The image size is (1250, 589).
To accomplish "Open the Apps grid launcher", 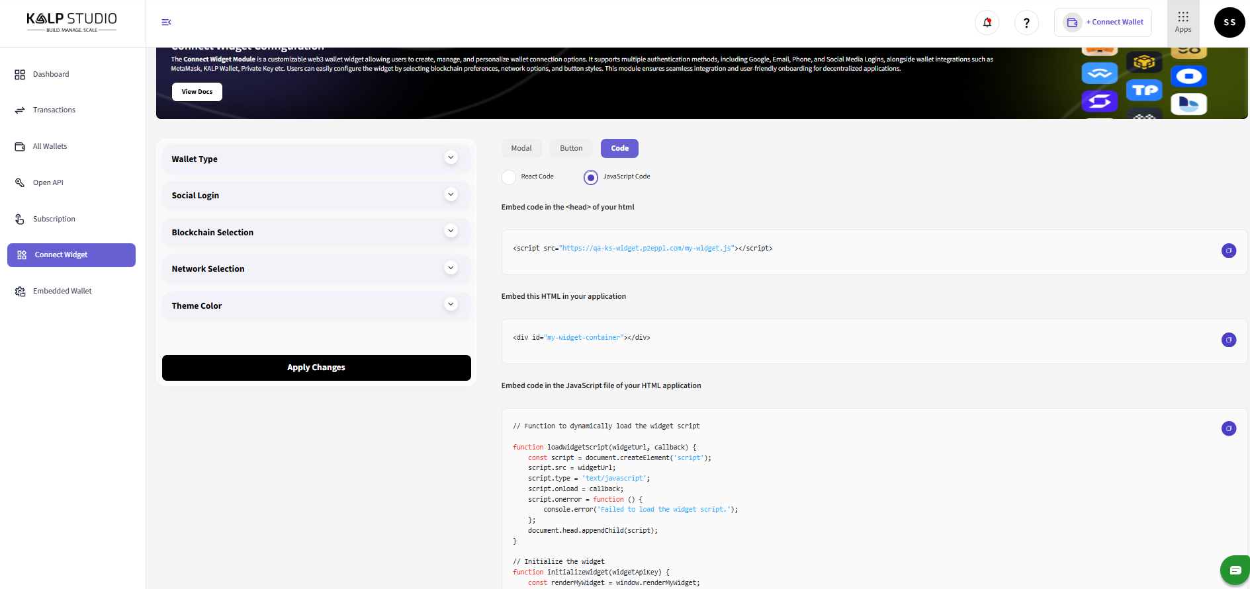I will [x=1183, y=22].
